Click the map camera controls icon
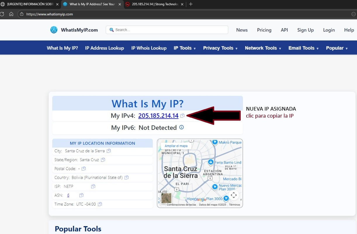357x234 pixels. pos(234,195)
